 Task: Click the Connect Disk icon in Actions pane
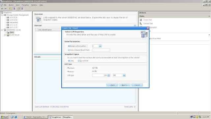(x=141, y=23)
